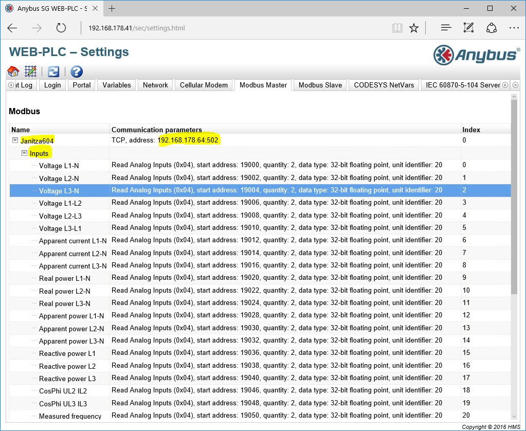Select the Measured frequency row
The width and height of the screenshot is (526, 431).
[x=260, y=416]
